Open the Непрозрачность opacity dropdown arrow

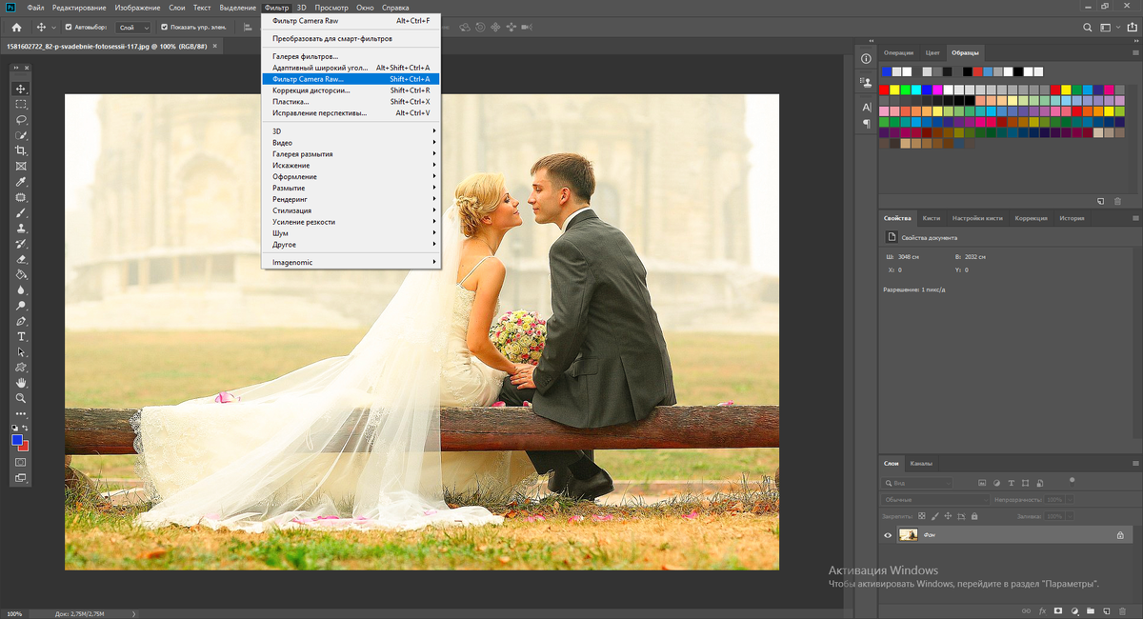pyautogui.click(x=1068, y=499)
